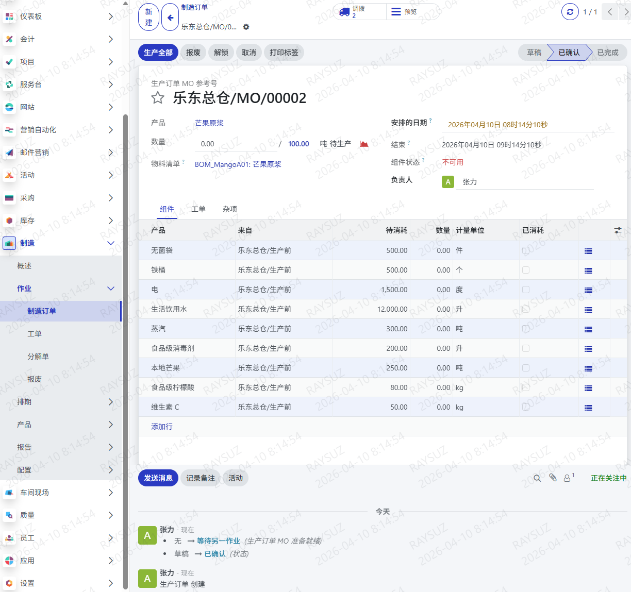Open detail list icon for 铁桶 row
Image resolution: width=631 pixels, height=592 pixels.
point(588,270)
